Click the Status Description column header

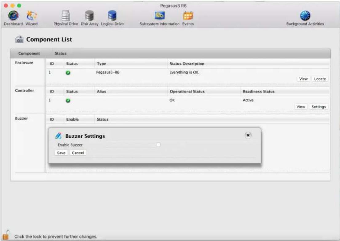[187, 64]
